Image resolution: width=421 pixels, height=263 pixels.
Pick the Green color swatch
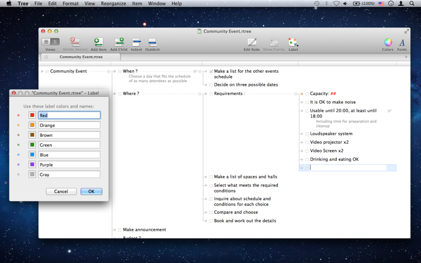coord(33,145)
